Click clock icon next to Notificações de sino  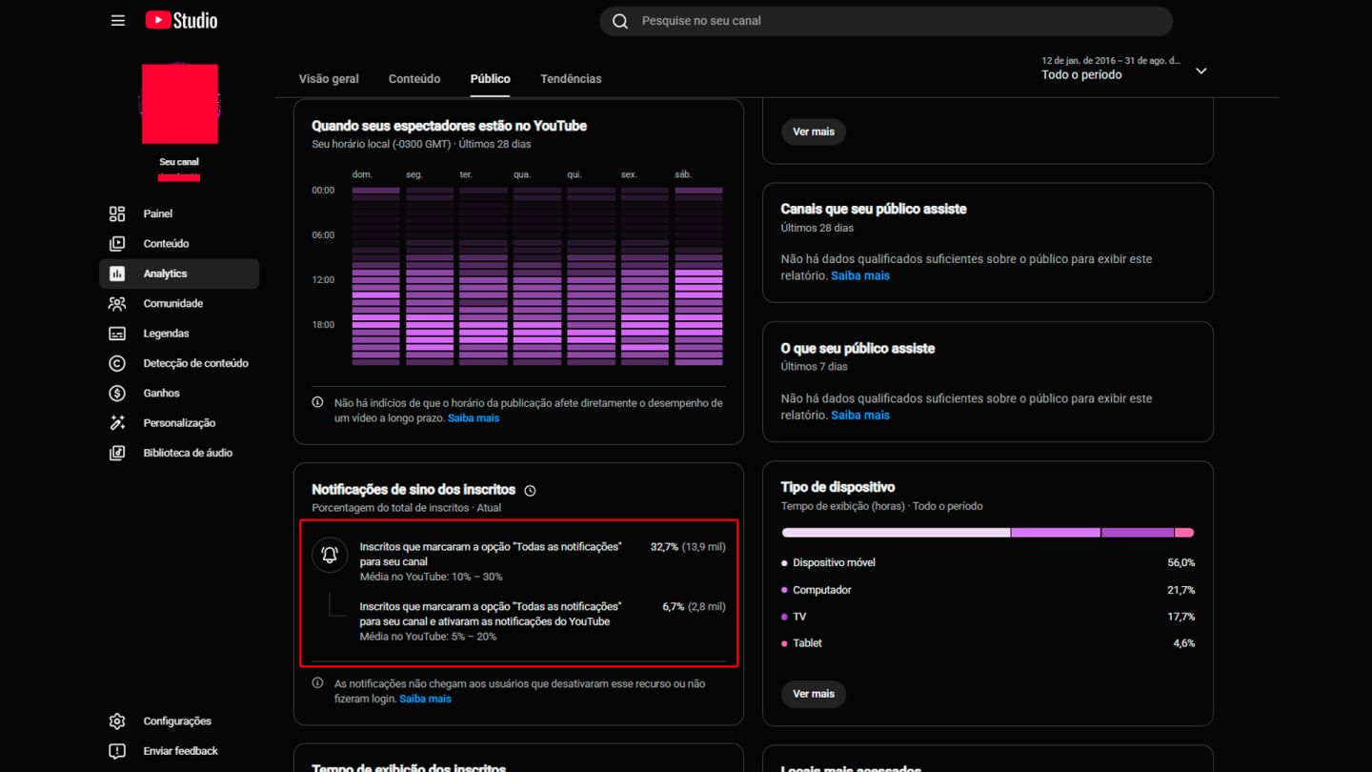pos(530,491)
